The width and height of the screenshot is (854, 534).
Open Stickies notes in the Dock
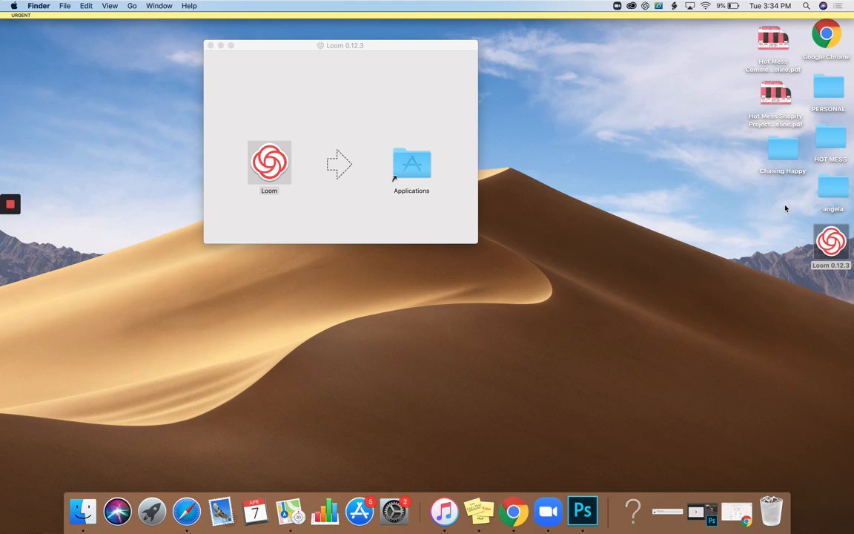click(479, 512)
